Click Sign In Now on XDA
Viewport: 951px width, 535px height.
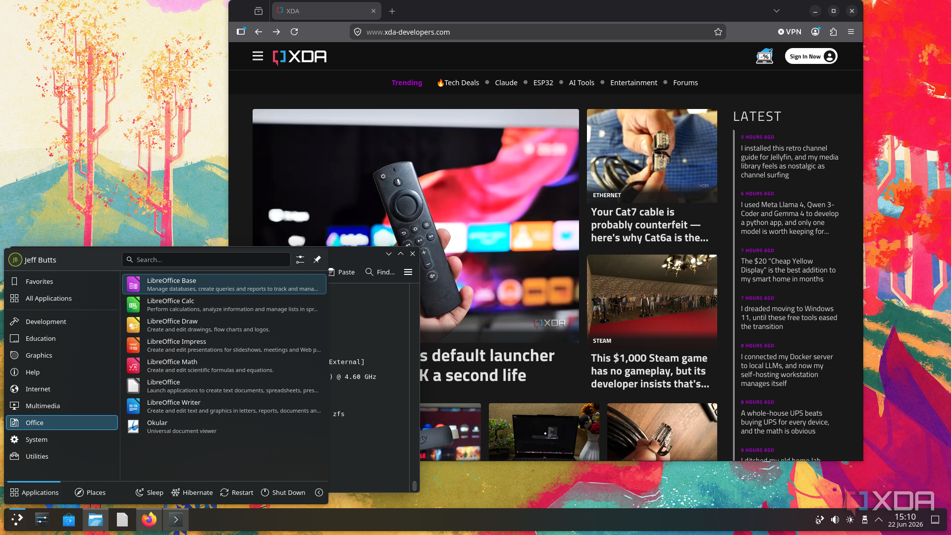[811, 56]
